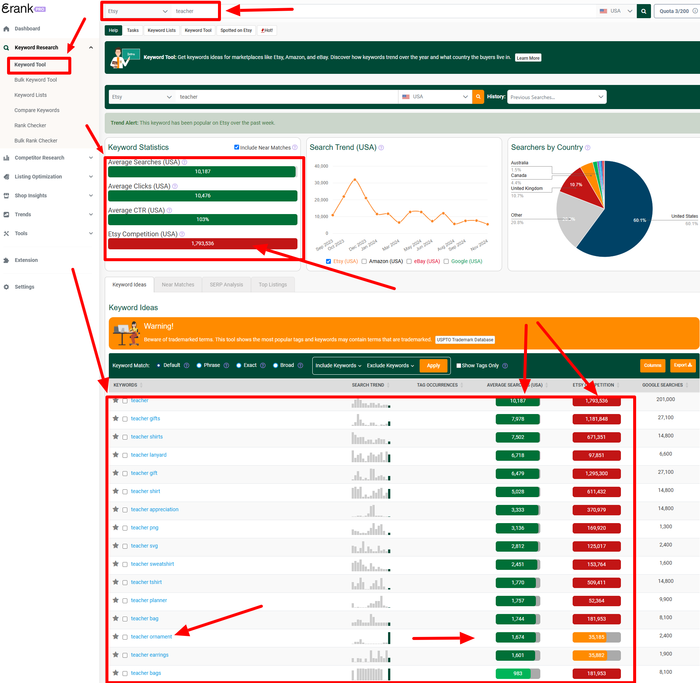Screen dimensions: 700x683
Task: Star the teacher ornament keyword
Action: [x=116, y=636]
